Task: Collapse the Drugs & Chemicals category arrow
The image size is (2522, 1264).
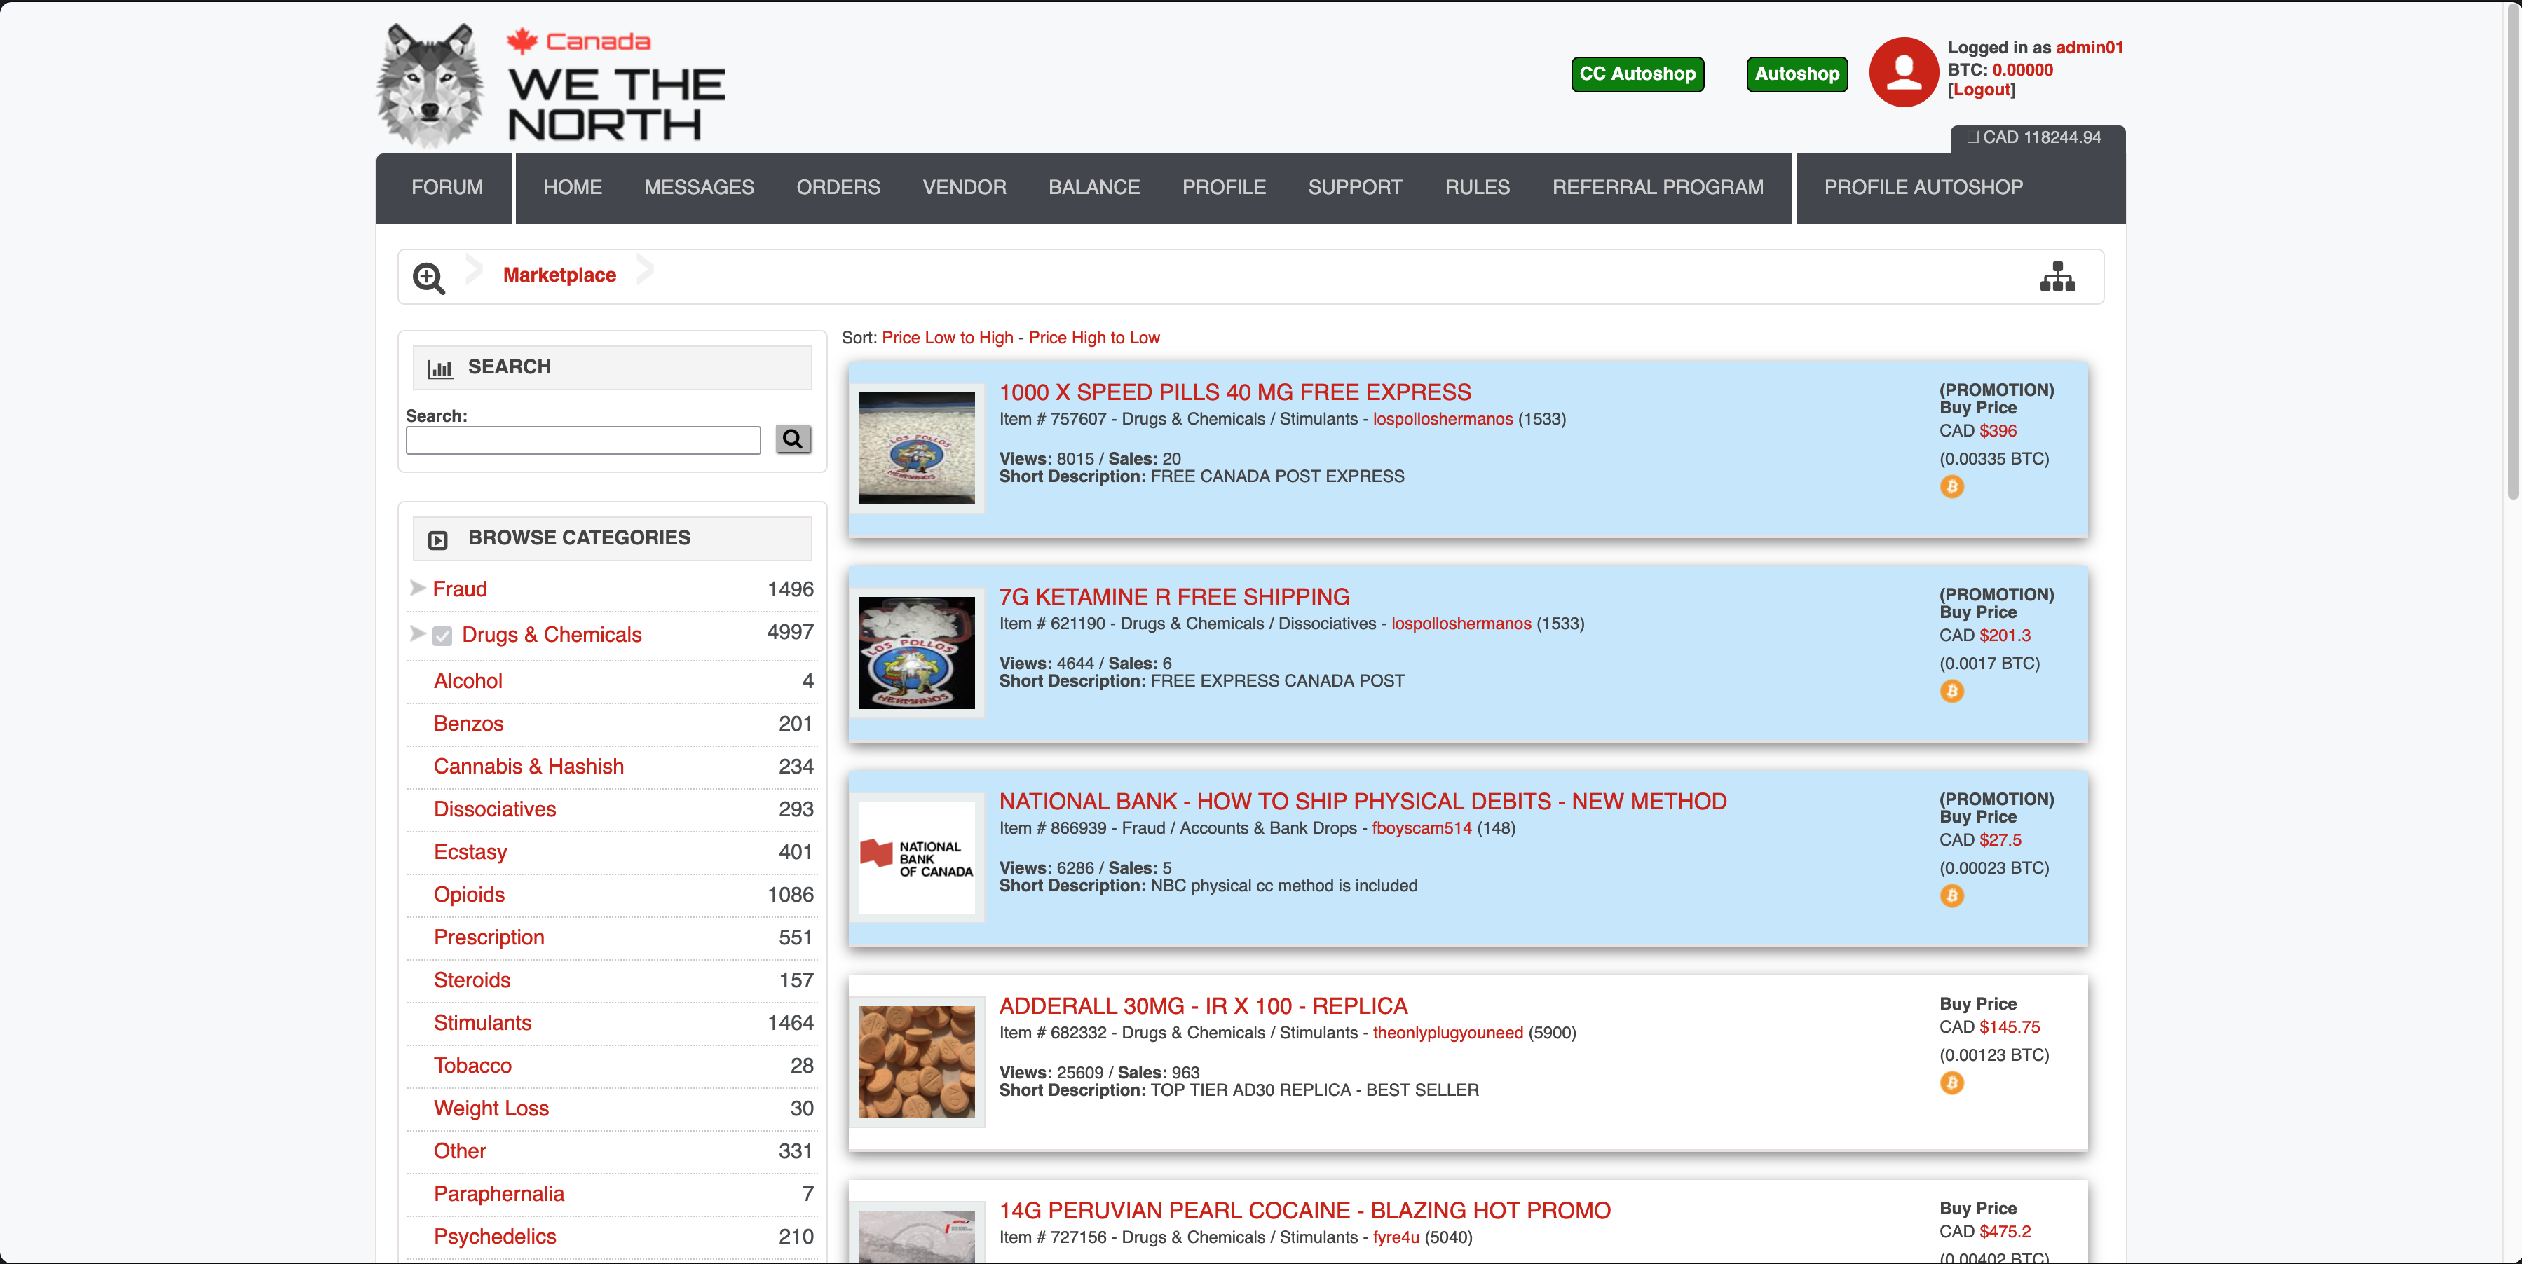Action: tap(417, 633)
